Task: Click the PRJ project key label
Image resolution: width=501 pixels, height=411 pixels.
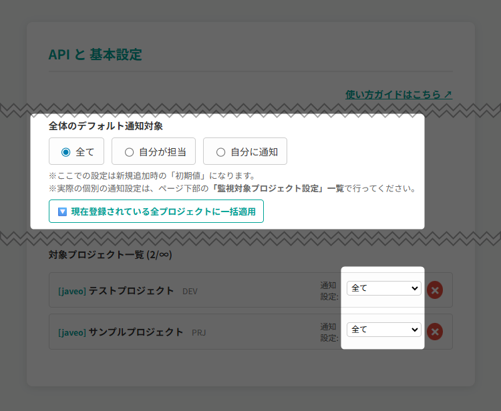Action: pyautogui.click(x=199, y=333)
